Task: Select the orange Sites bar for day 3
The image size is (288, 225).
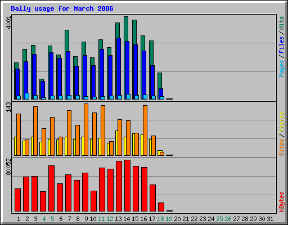Action: 35,131
